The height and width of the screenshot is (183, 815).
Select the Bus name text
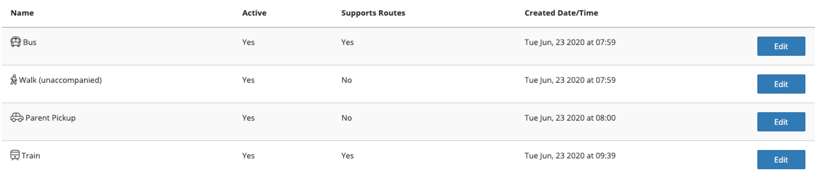click(x=30, y=42)
